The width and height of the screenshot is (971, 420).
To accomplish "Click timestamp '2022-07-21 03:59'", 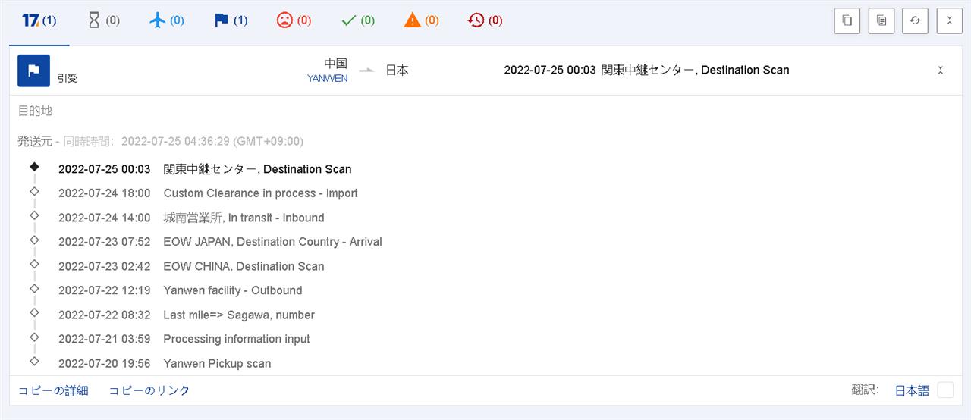I will (x=105, y=339).
